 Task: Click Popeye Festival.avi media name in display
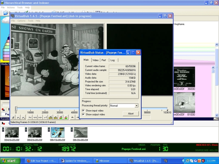tap(134, 149)
